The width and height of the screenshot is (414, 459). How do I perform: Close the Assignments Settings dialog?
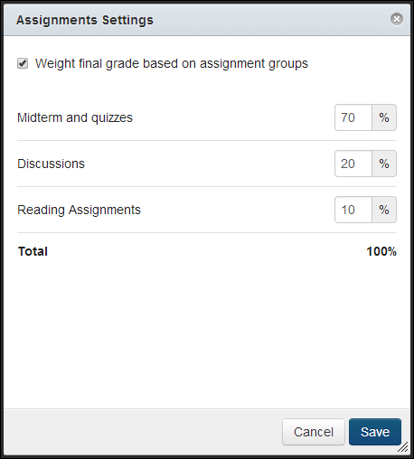[397, 19]
